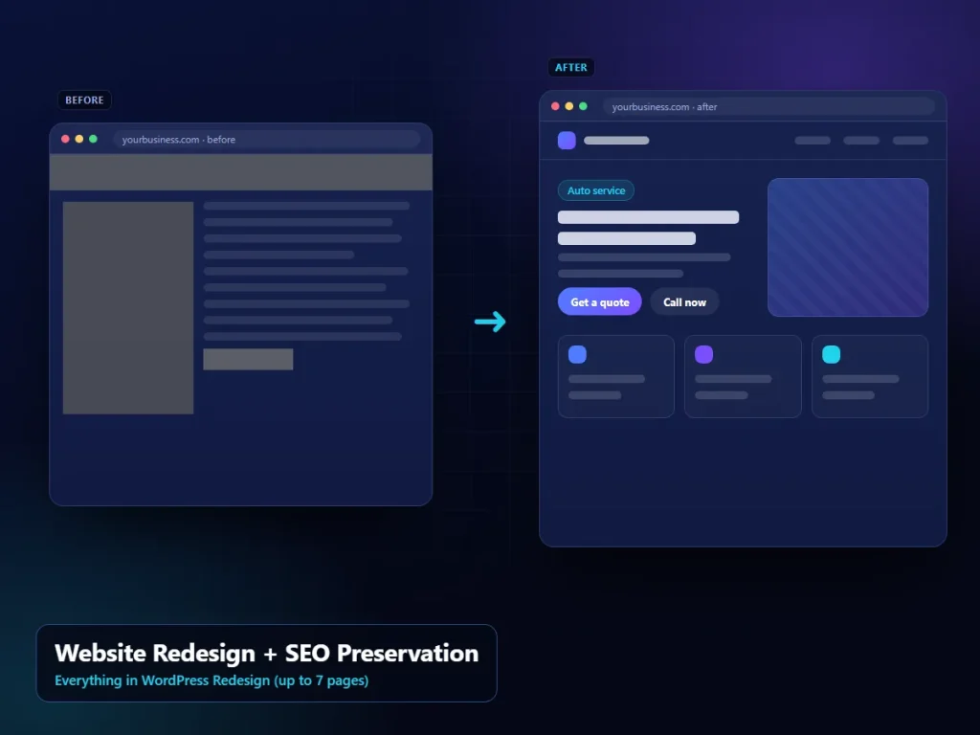Click the gray banner in the Before window

[240, 172]
